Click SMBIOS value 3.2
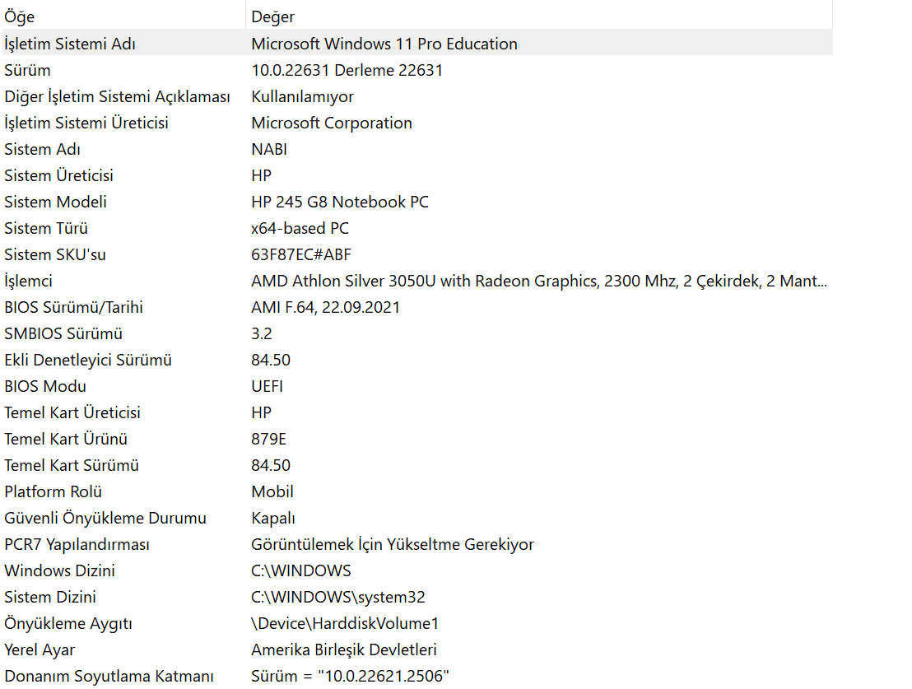Image resolution: width=912 pixels, height=689 pixels. pyautogui.click(x=262, y=333)
